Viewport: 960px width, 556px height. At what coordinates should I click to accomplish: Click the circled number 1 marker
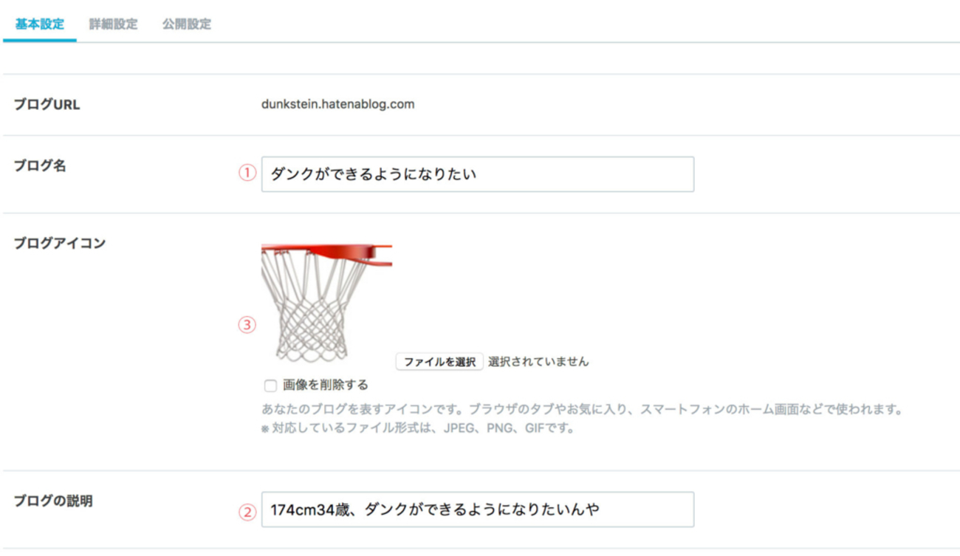tap(247, 174)
